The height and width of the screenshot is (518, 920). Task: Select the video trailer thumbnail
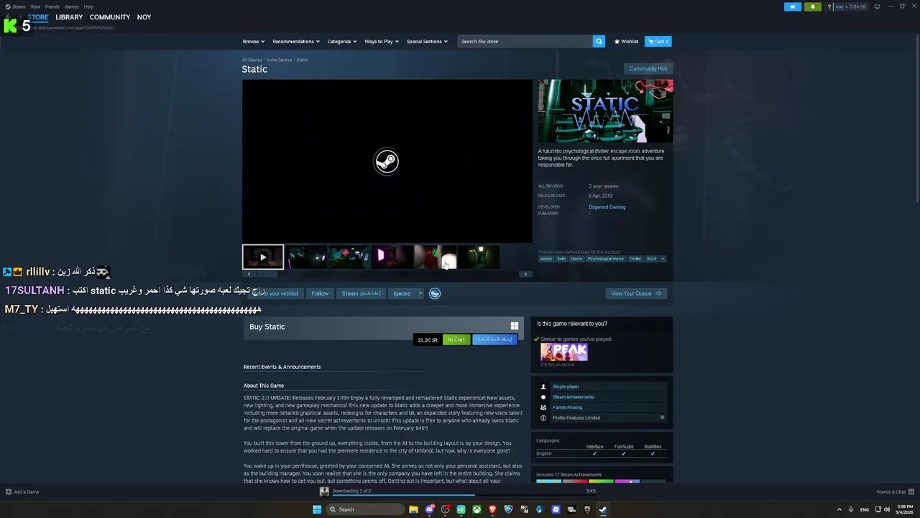coord(262,257)
